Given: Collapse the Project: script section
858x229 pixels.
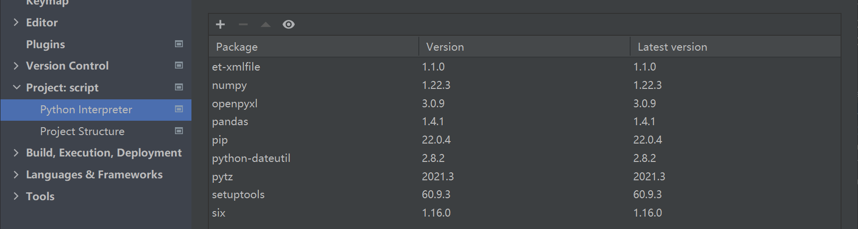Looking at the screenshot, I should [x=16, y=87].
